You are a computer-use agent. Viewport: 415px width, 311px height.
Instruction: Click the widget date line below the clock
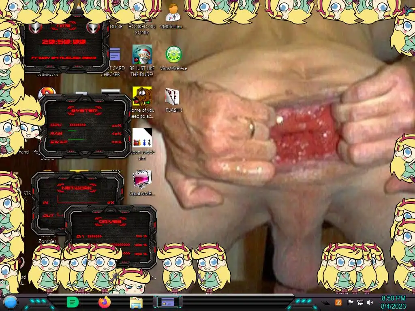pyautogui.click(x=64, y=58)
